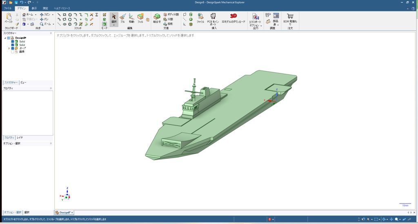Select the bottom 選択 (Selection) panel tab

[x=27, y=212]
